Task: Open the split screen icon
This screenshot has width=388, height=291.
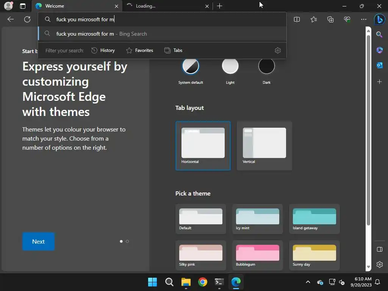Action: pyautogui.click(x=297, y=19)
